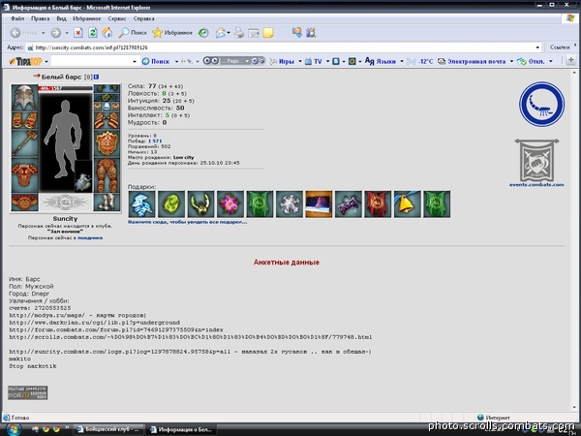
Task: Go to Home page icon
Action: 107,33
